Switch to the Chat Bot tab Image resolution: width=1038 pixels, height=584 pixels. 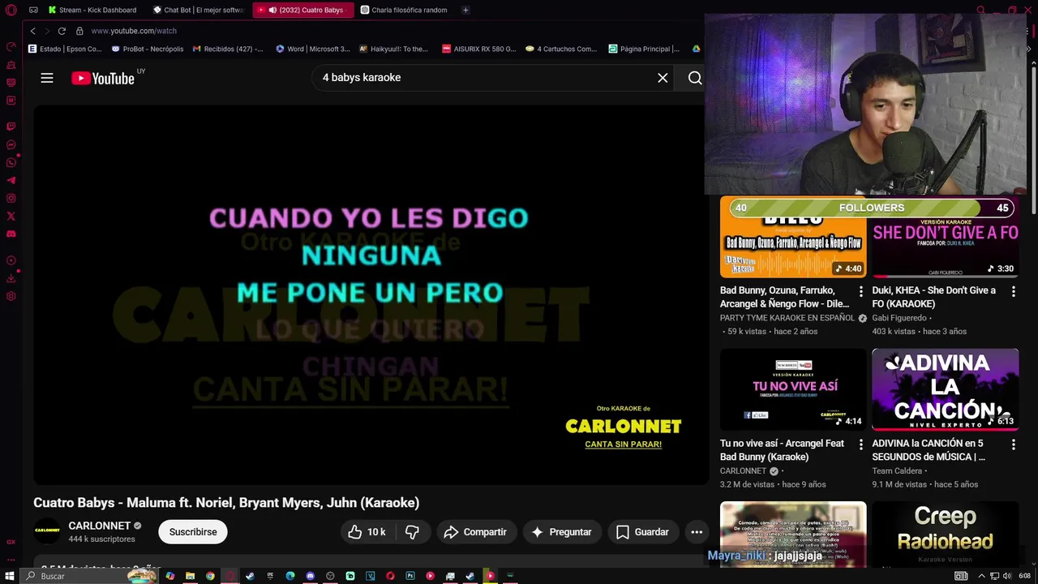199,10
